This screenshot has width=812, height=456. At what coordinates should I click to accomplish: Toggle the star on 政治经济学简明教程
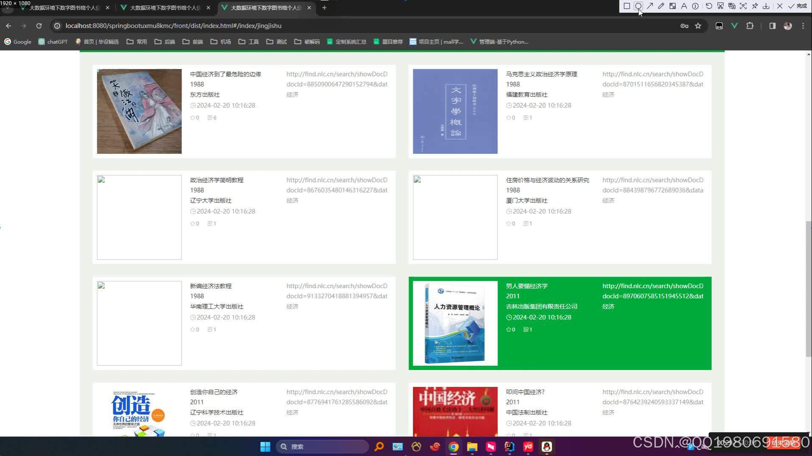point(192,223)
